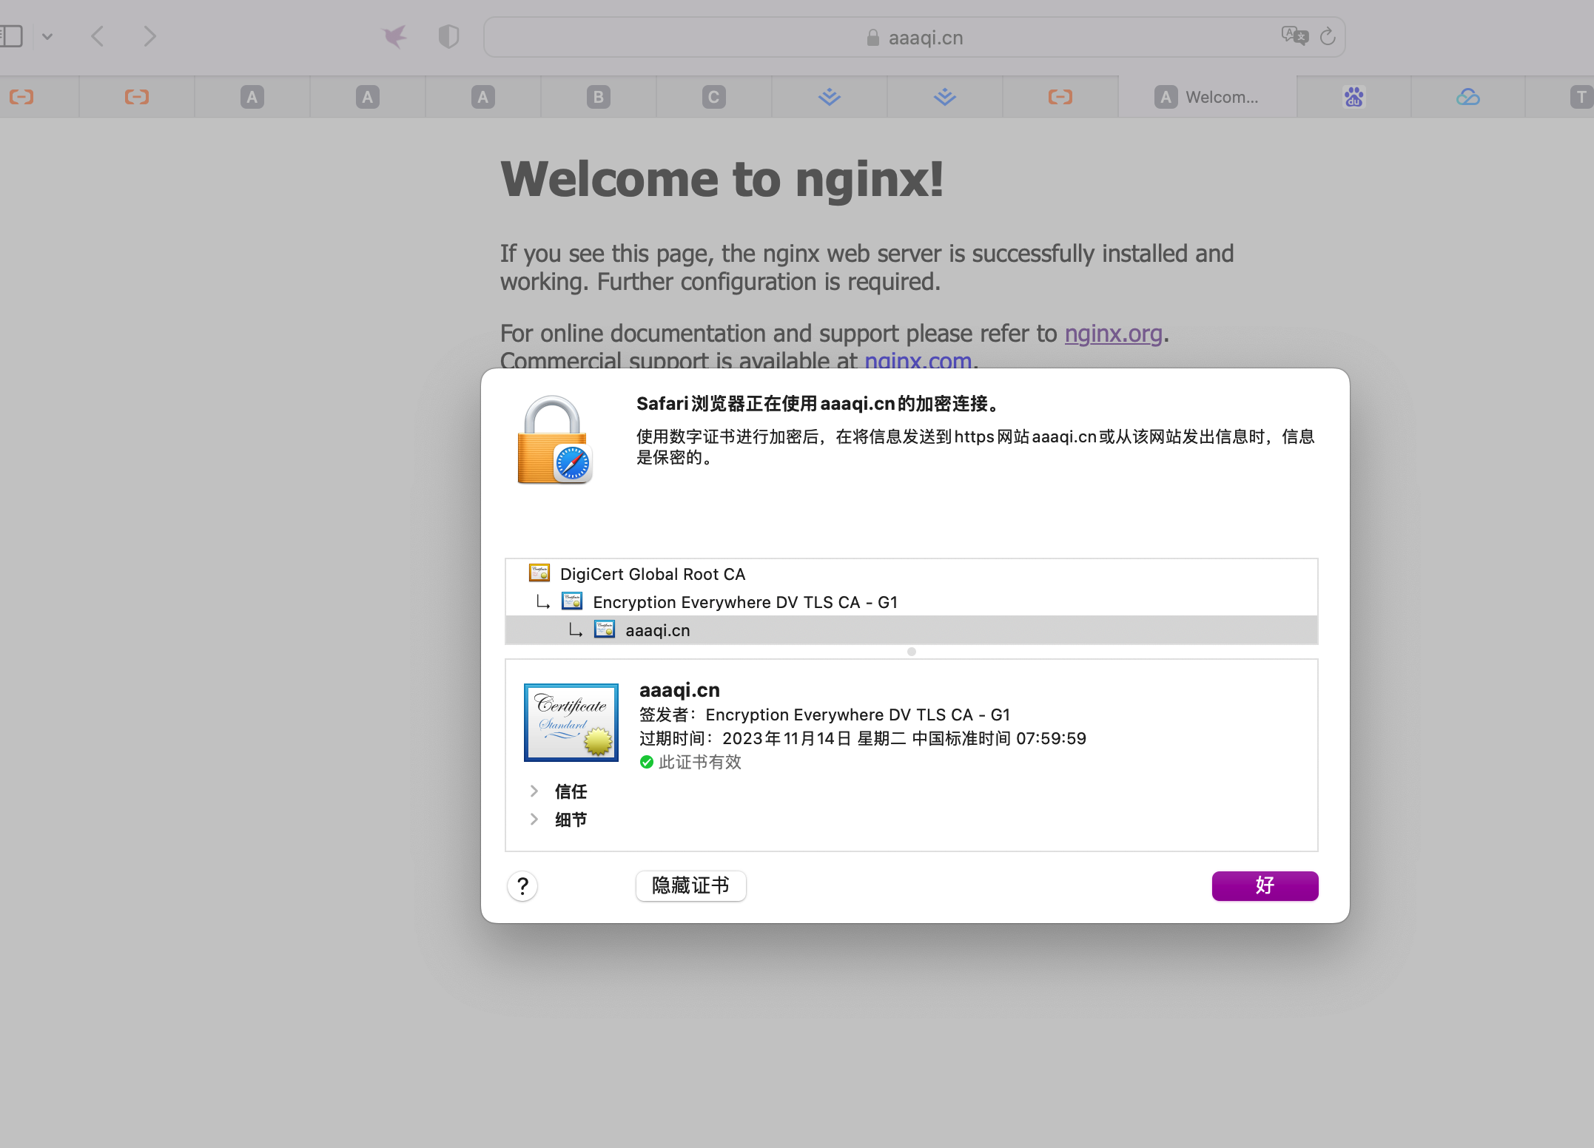
Task: Click the pane splitter handle dot
Action: tap(912, 652)
